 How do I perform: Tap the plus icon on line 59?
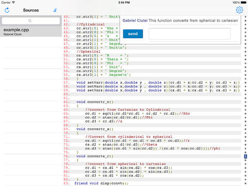[245, 90]
